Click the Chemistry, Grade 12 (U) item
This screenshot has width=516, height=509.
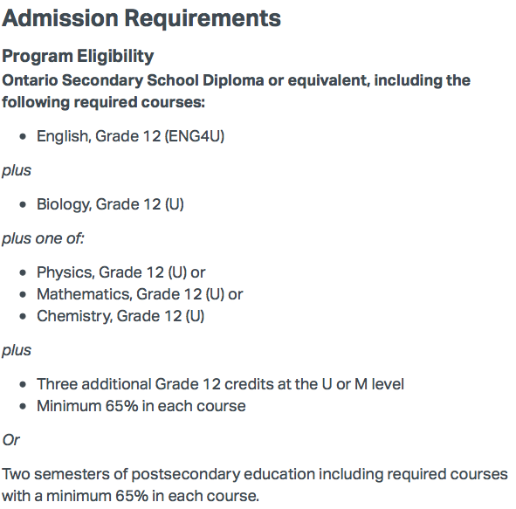click(120, 316)
